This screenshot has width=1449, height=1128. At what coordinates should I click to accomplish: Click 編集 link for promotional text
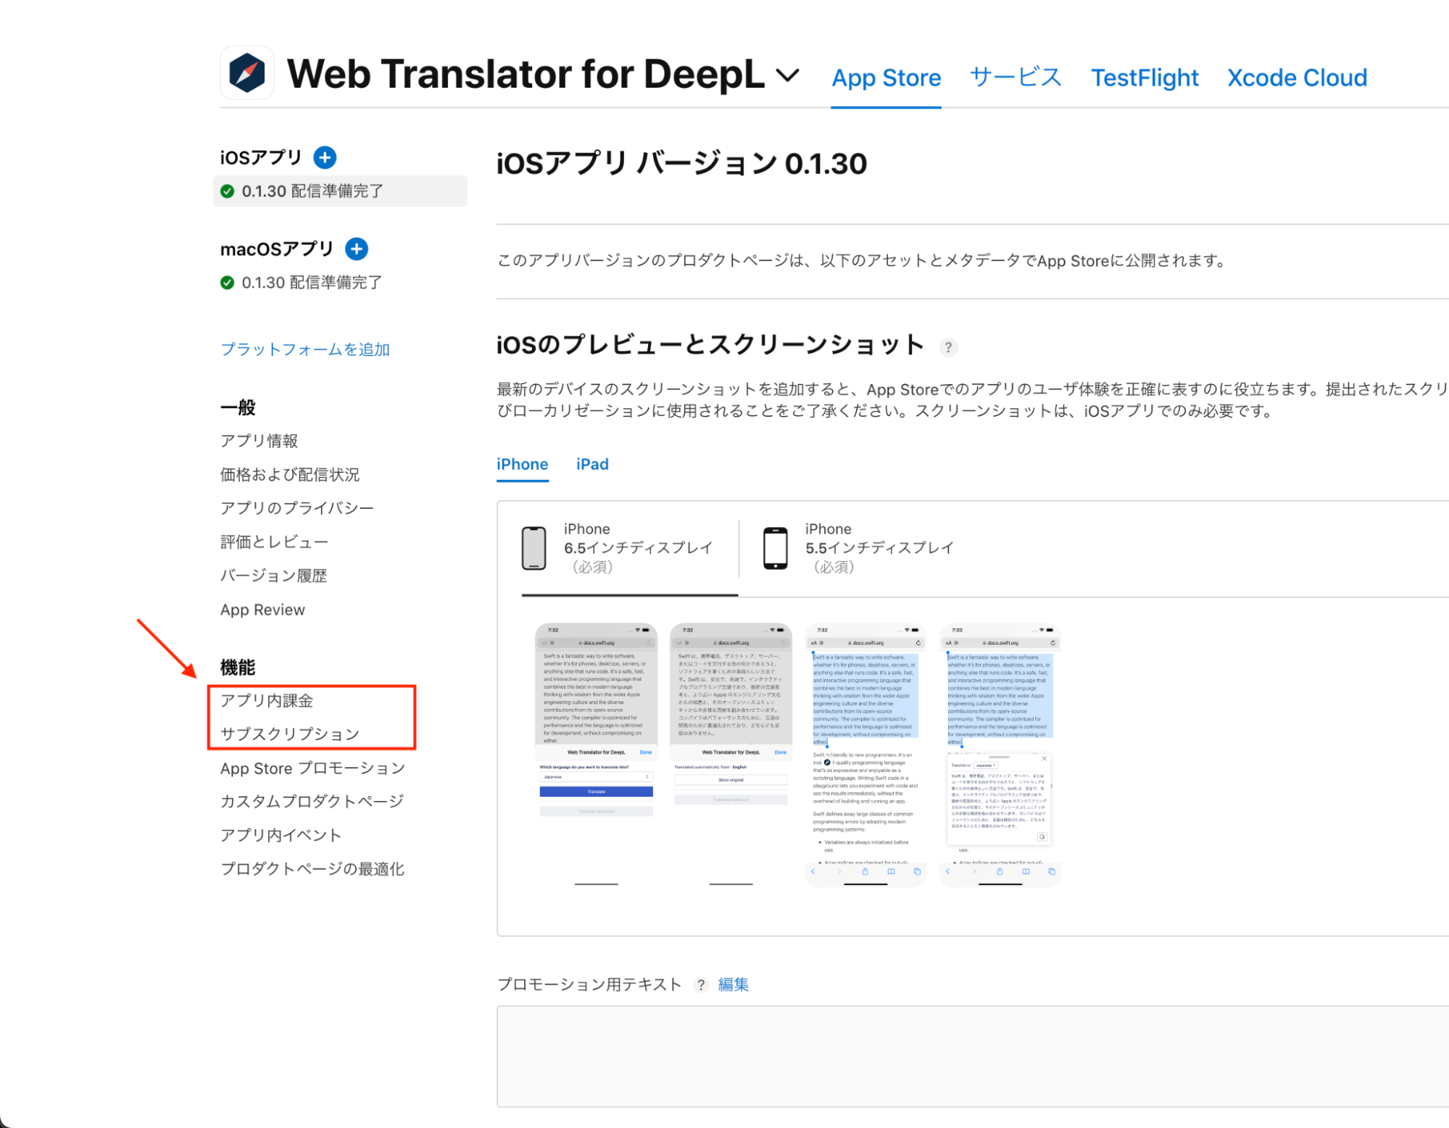point(733,984)
